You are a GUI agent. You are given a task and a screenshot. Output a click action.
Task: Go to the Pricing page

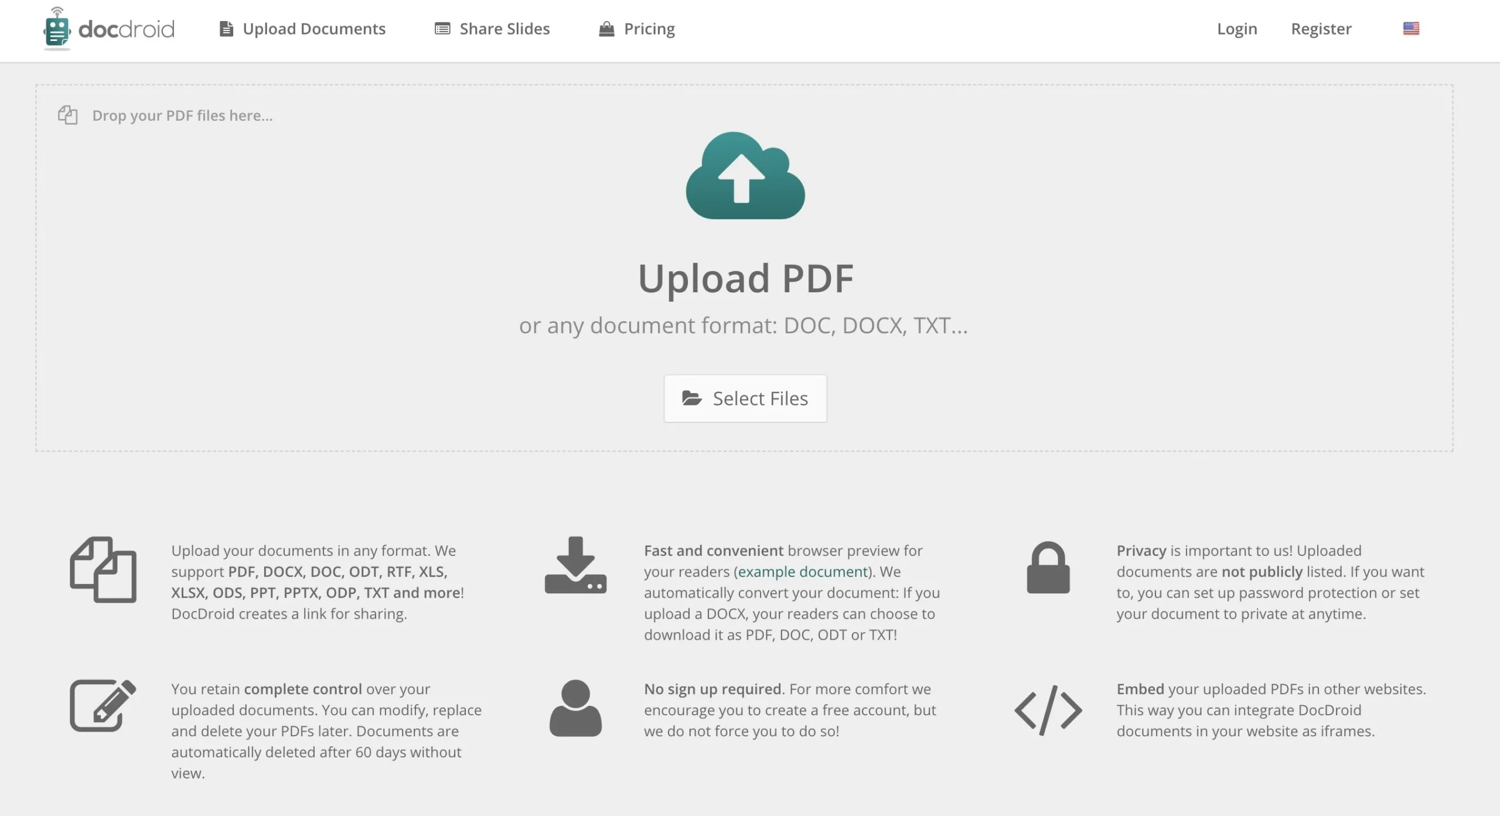coord(637,29)
